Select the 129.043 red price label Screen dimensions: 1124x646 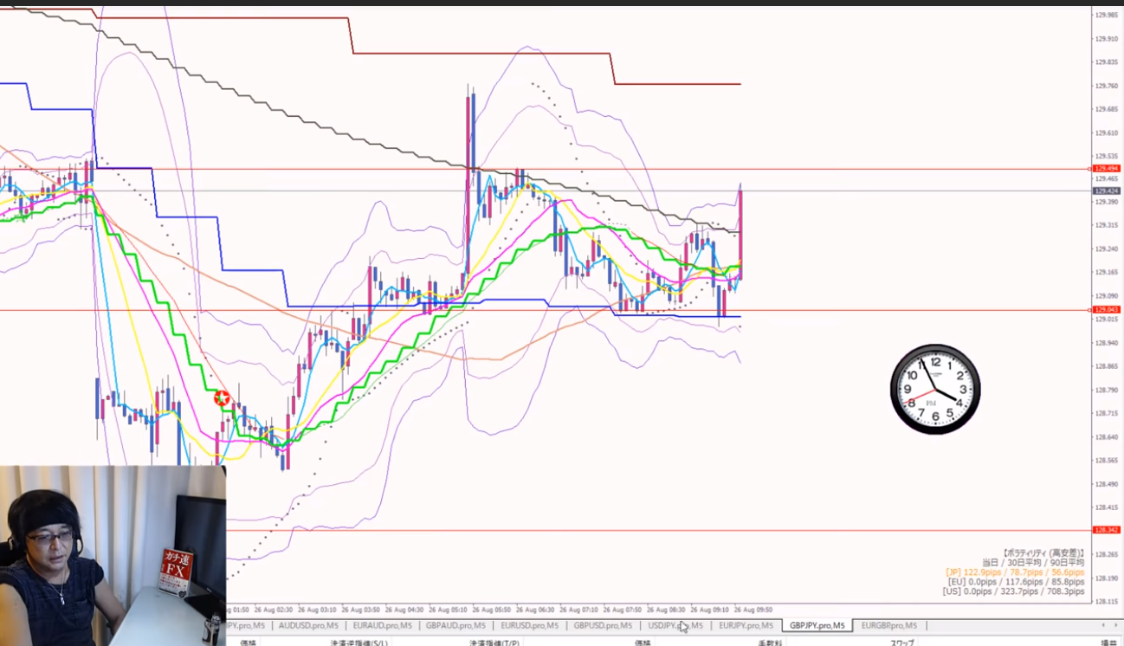(x=1106, y=310)
